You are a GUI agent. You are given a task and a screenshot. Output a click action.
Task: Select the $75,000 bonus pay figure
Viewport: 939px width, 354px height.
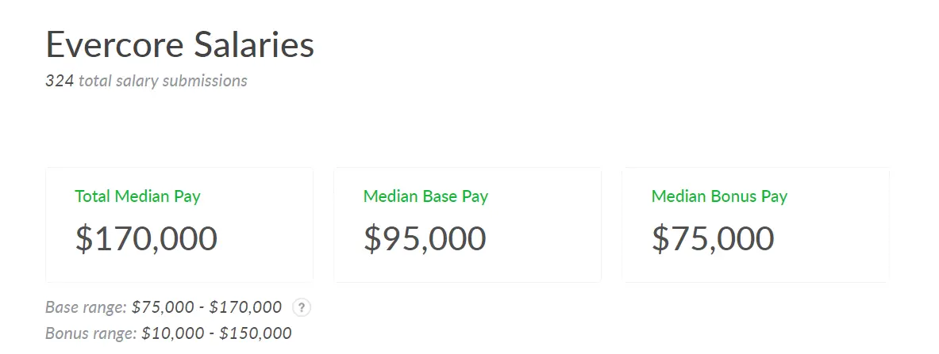[x=713, y=239]
